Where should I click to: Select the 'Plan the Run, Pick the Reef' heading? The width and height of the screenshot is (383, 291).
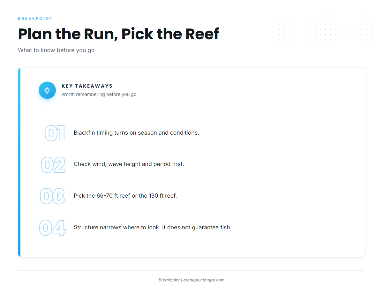pyautogui.click(x=118, y=34)
